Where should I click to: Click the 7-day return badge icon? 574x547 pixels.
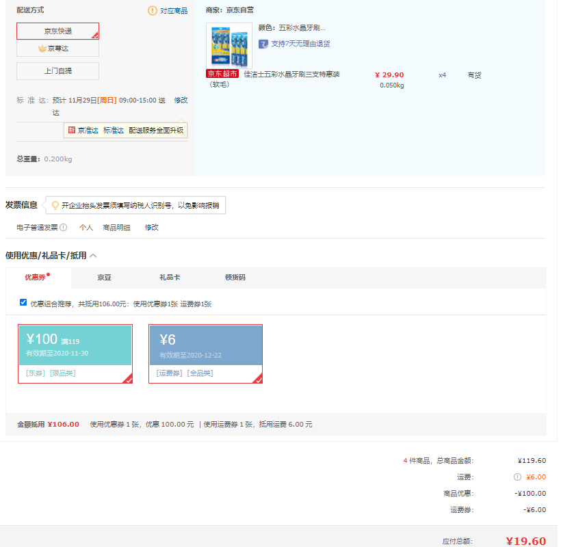(263, 44)
